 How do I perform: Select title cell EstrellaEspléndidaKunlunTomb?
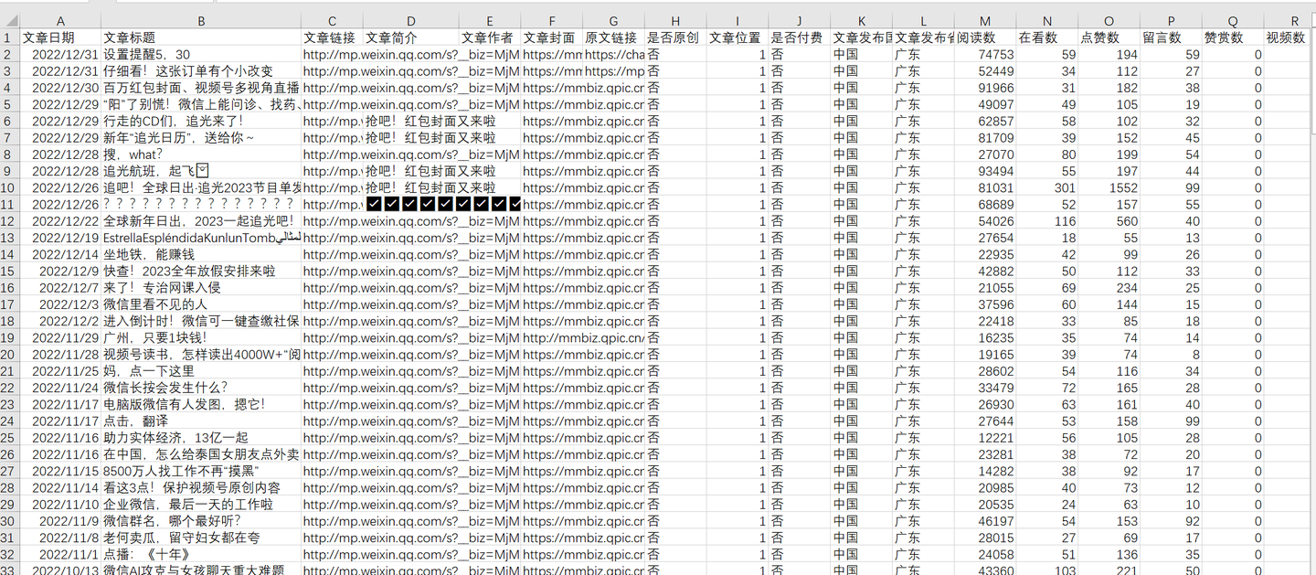coord(201,238)
